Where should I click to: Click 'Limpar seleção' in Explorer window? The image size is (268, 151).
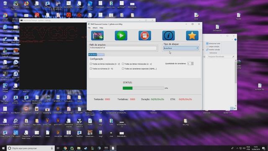tap(213, 47)
